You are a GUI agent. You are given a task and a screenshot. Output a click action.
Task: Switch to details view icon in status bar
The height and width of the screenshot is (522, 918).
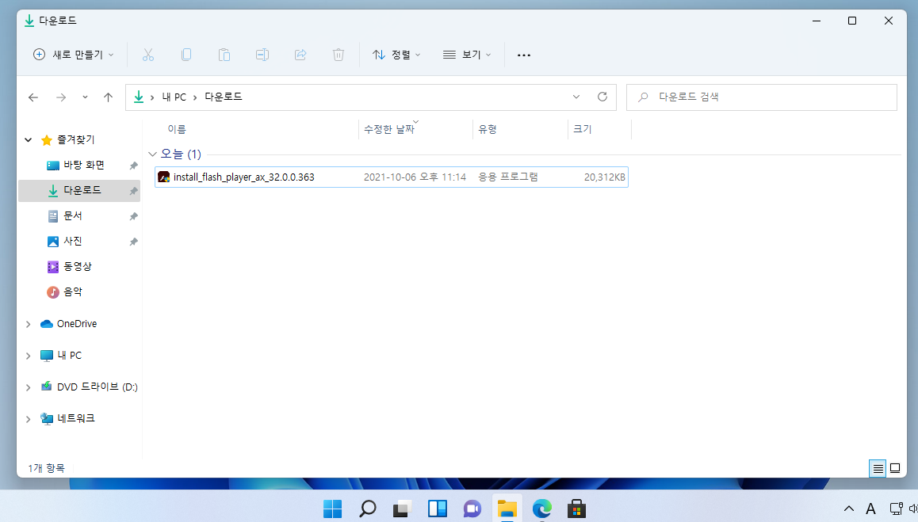click(878, 468)
